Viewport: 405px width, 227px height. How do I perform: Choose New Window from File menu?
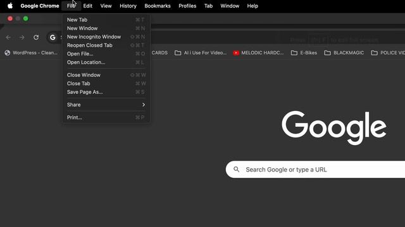106,28
